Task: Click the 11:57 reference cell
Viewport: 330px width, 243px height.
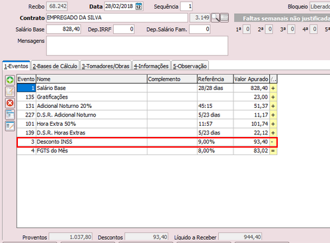Action: click(x=215, y=124)
